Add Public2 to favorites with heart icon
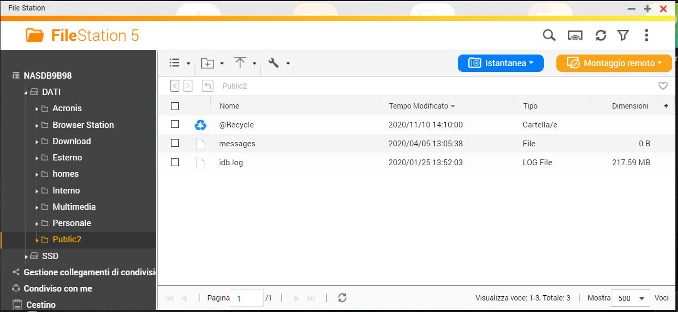Viewport: 678px width, 312px height. [x=663, y=86]
